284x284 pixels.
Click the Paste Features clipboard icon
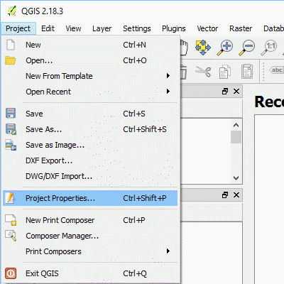[x=247, y=71]
